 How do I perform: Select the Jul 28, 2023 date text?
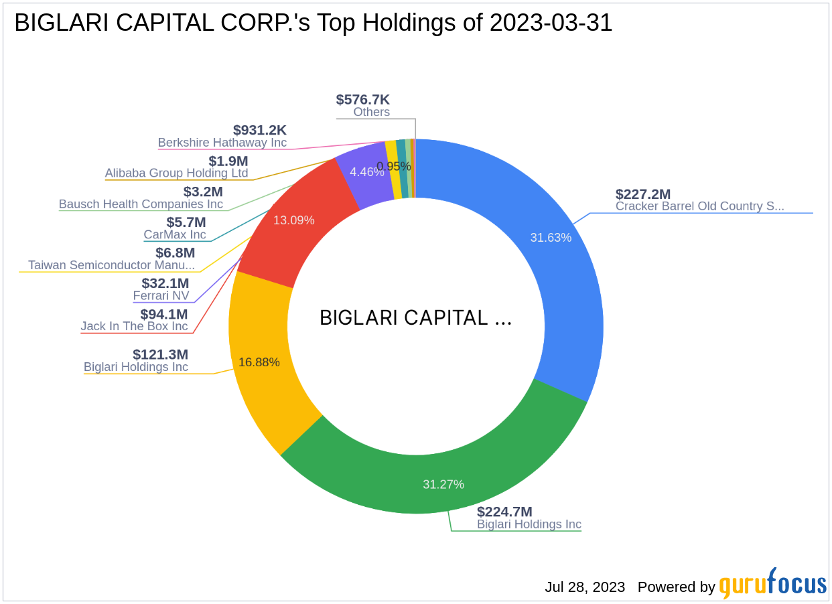(584, 587)
